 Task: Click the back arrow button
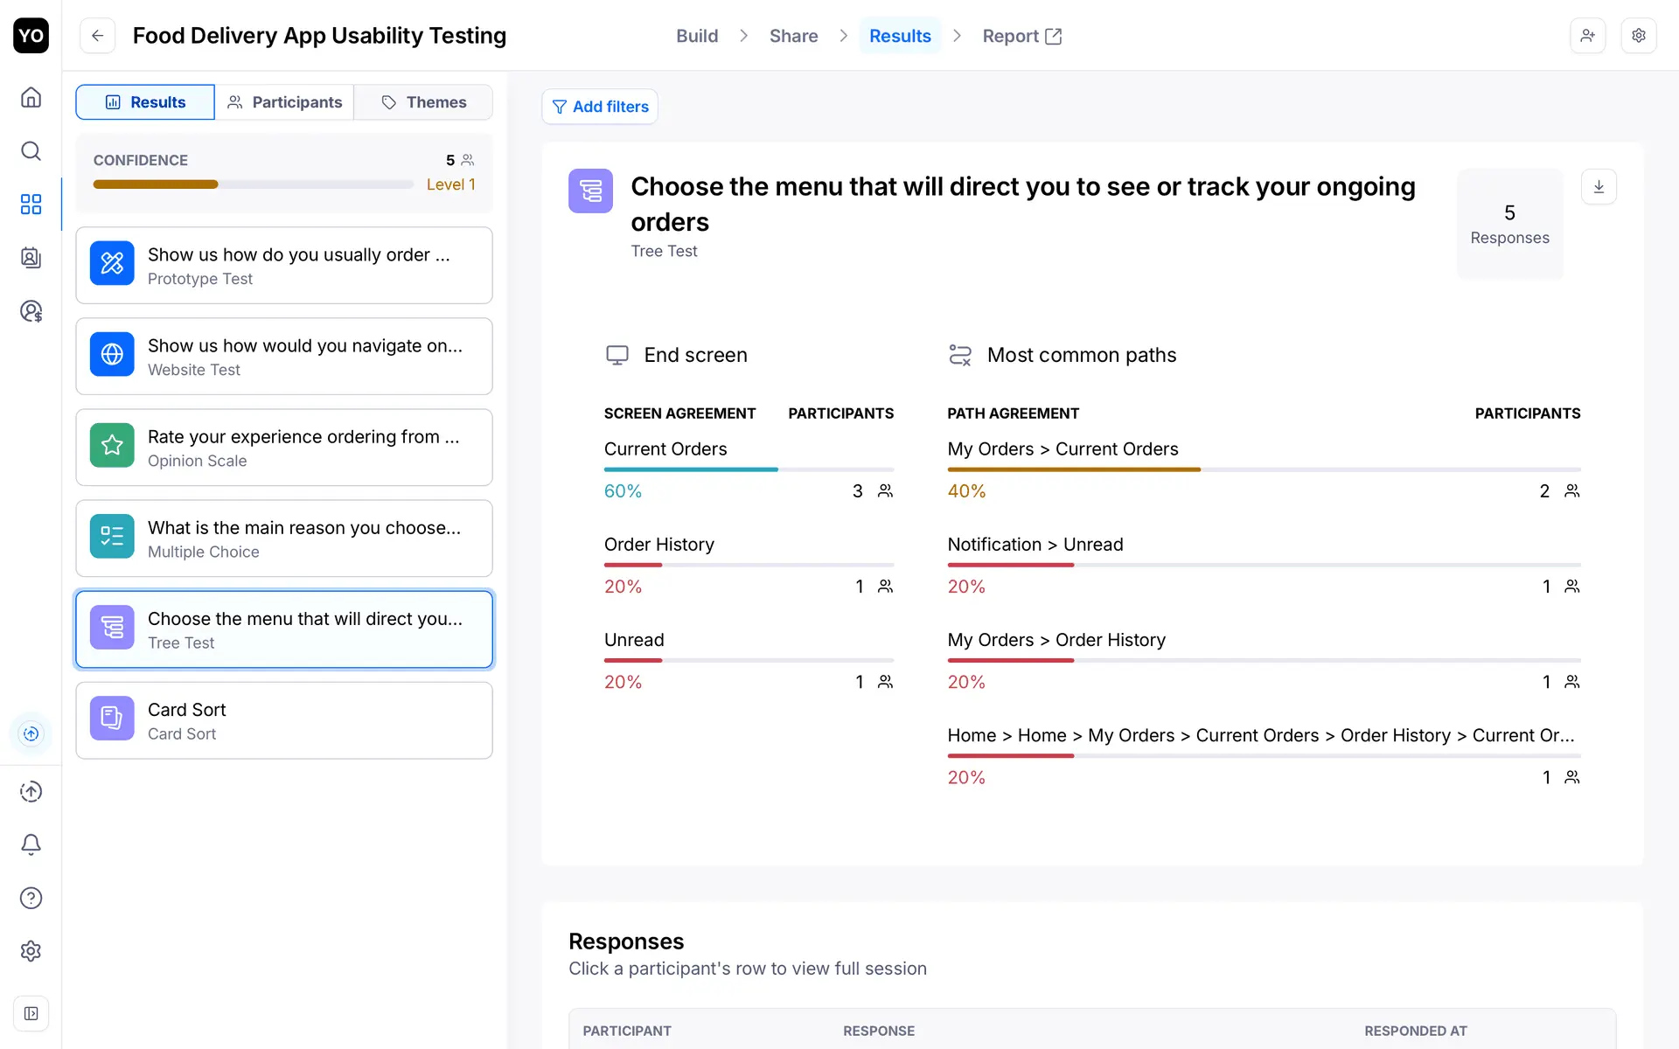(x=98, y=36)
